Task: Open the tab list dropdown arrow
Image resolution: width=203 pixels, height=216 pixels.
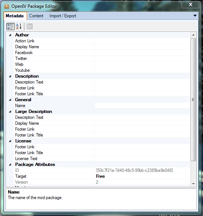Action: [195, 16]
